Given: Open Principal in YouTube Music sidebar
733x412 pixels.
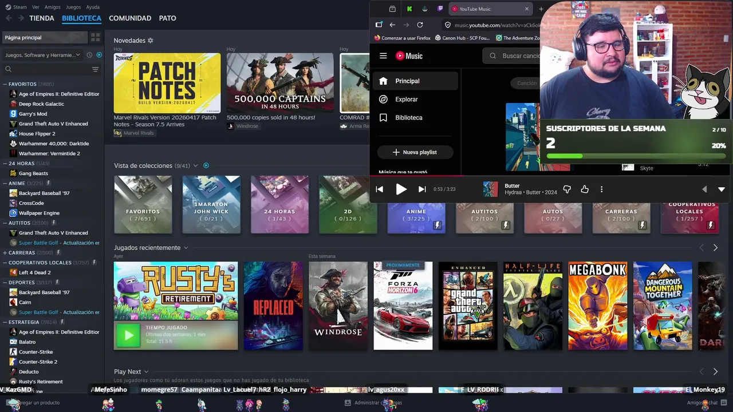Looking at the screenshot, I should click(415, 81).
